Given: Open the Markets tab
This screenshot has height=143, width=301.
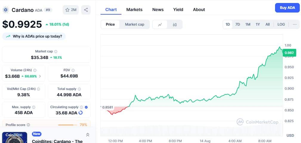Looking at the screenshot, I should [134, 10].
